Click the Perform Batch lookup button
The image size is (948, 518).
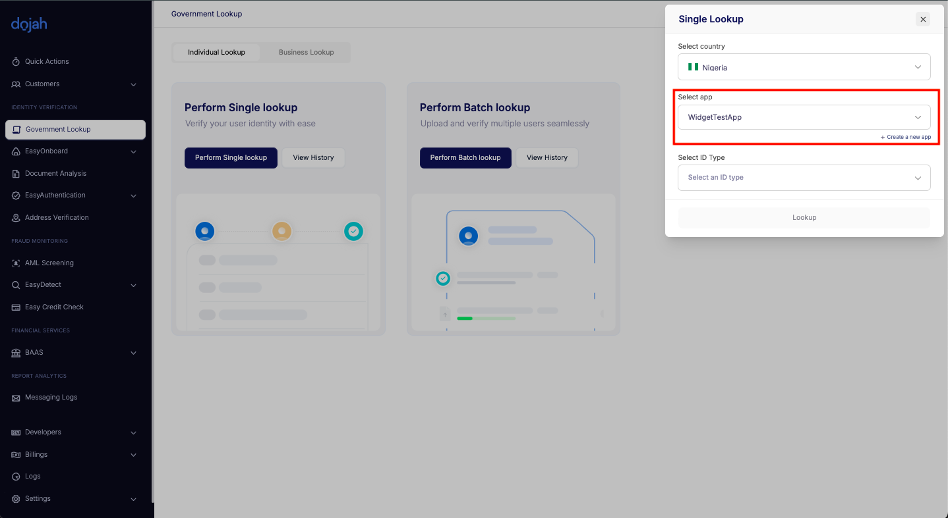point(465,158)
